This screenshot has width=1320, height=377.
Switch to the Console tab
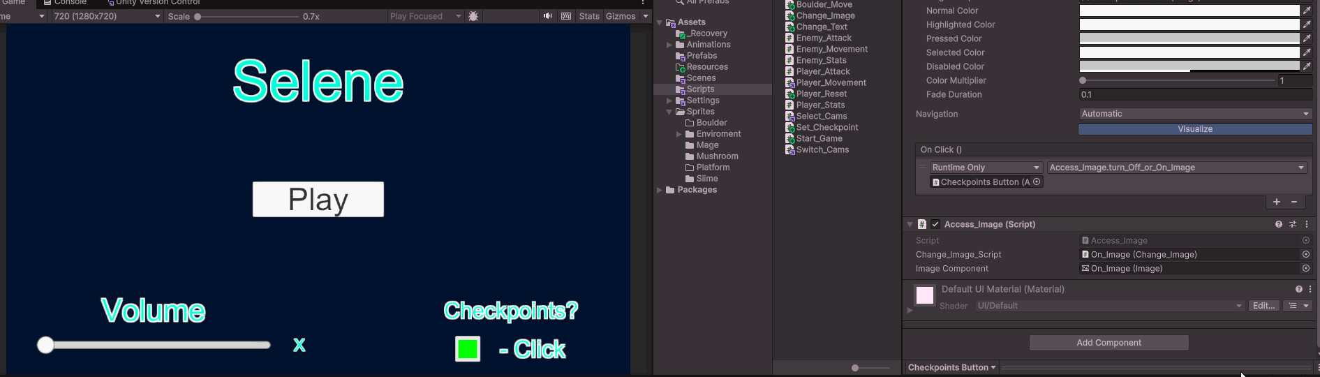pyautogui.click(x=65, y=2)
